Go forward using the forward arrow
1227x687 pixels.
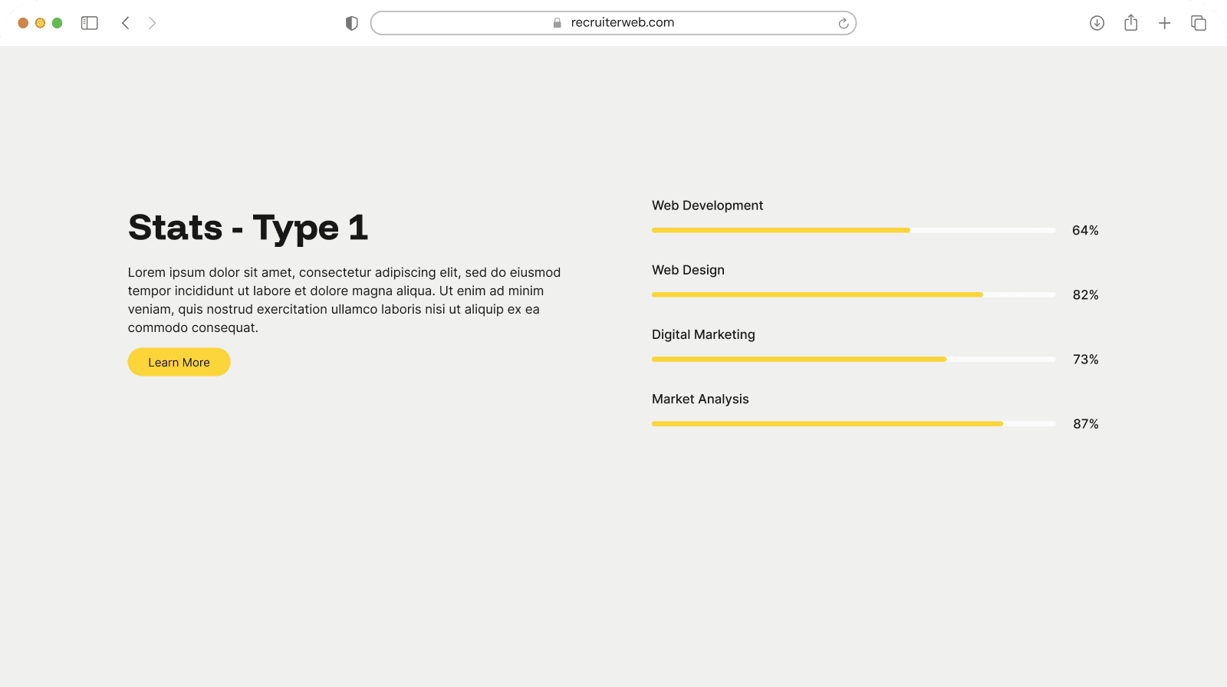coord(152,23)
